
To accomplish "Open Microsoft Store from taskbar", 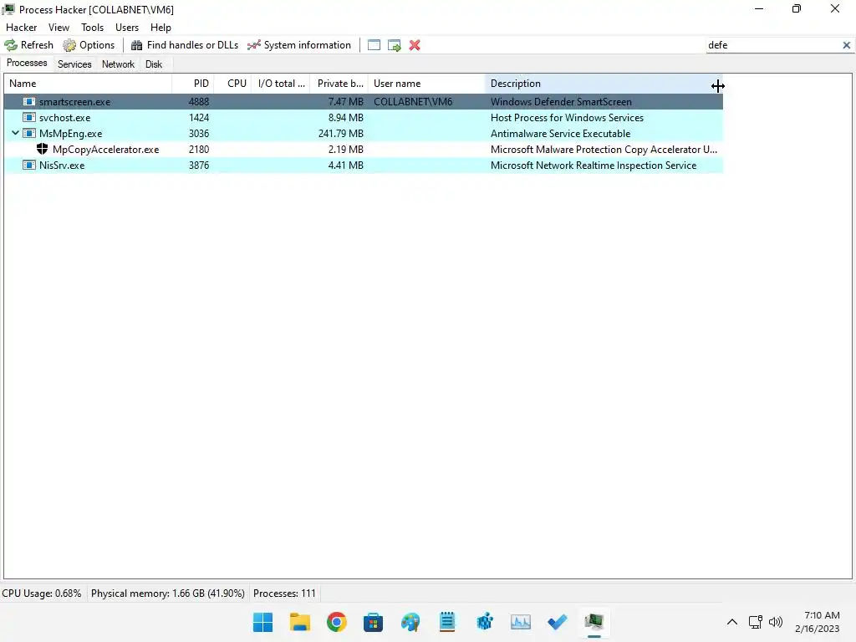I will pos(374,622).
